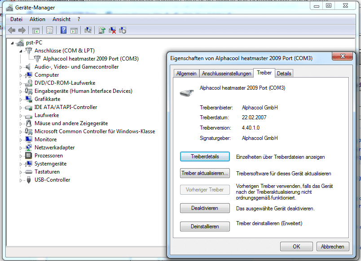Click the Audio-, Video- und Gamecontroller speaker icon
Viewport: 361px width, 261px height.
point(28,67)
